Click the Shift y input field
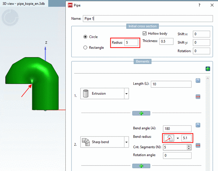This screenshot has height=171, width=218. tap(201, 42)
